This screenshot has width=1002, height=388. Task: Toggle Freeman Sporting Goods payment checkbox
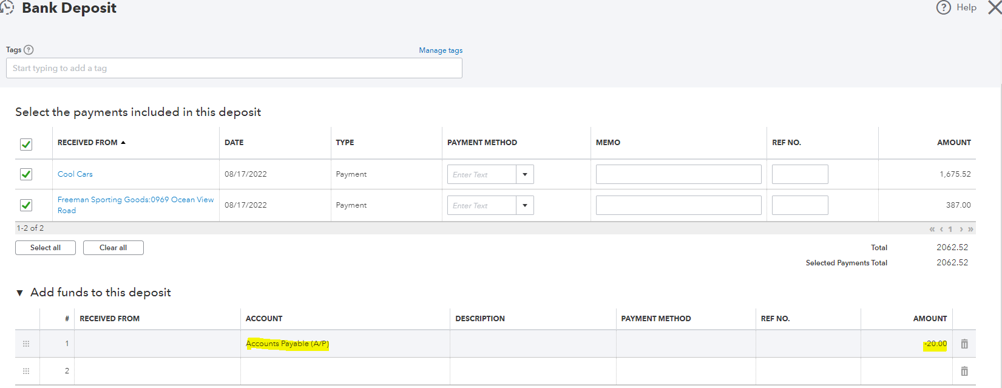26,205
